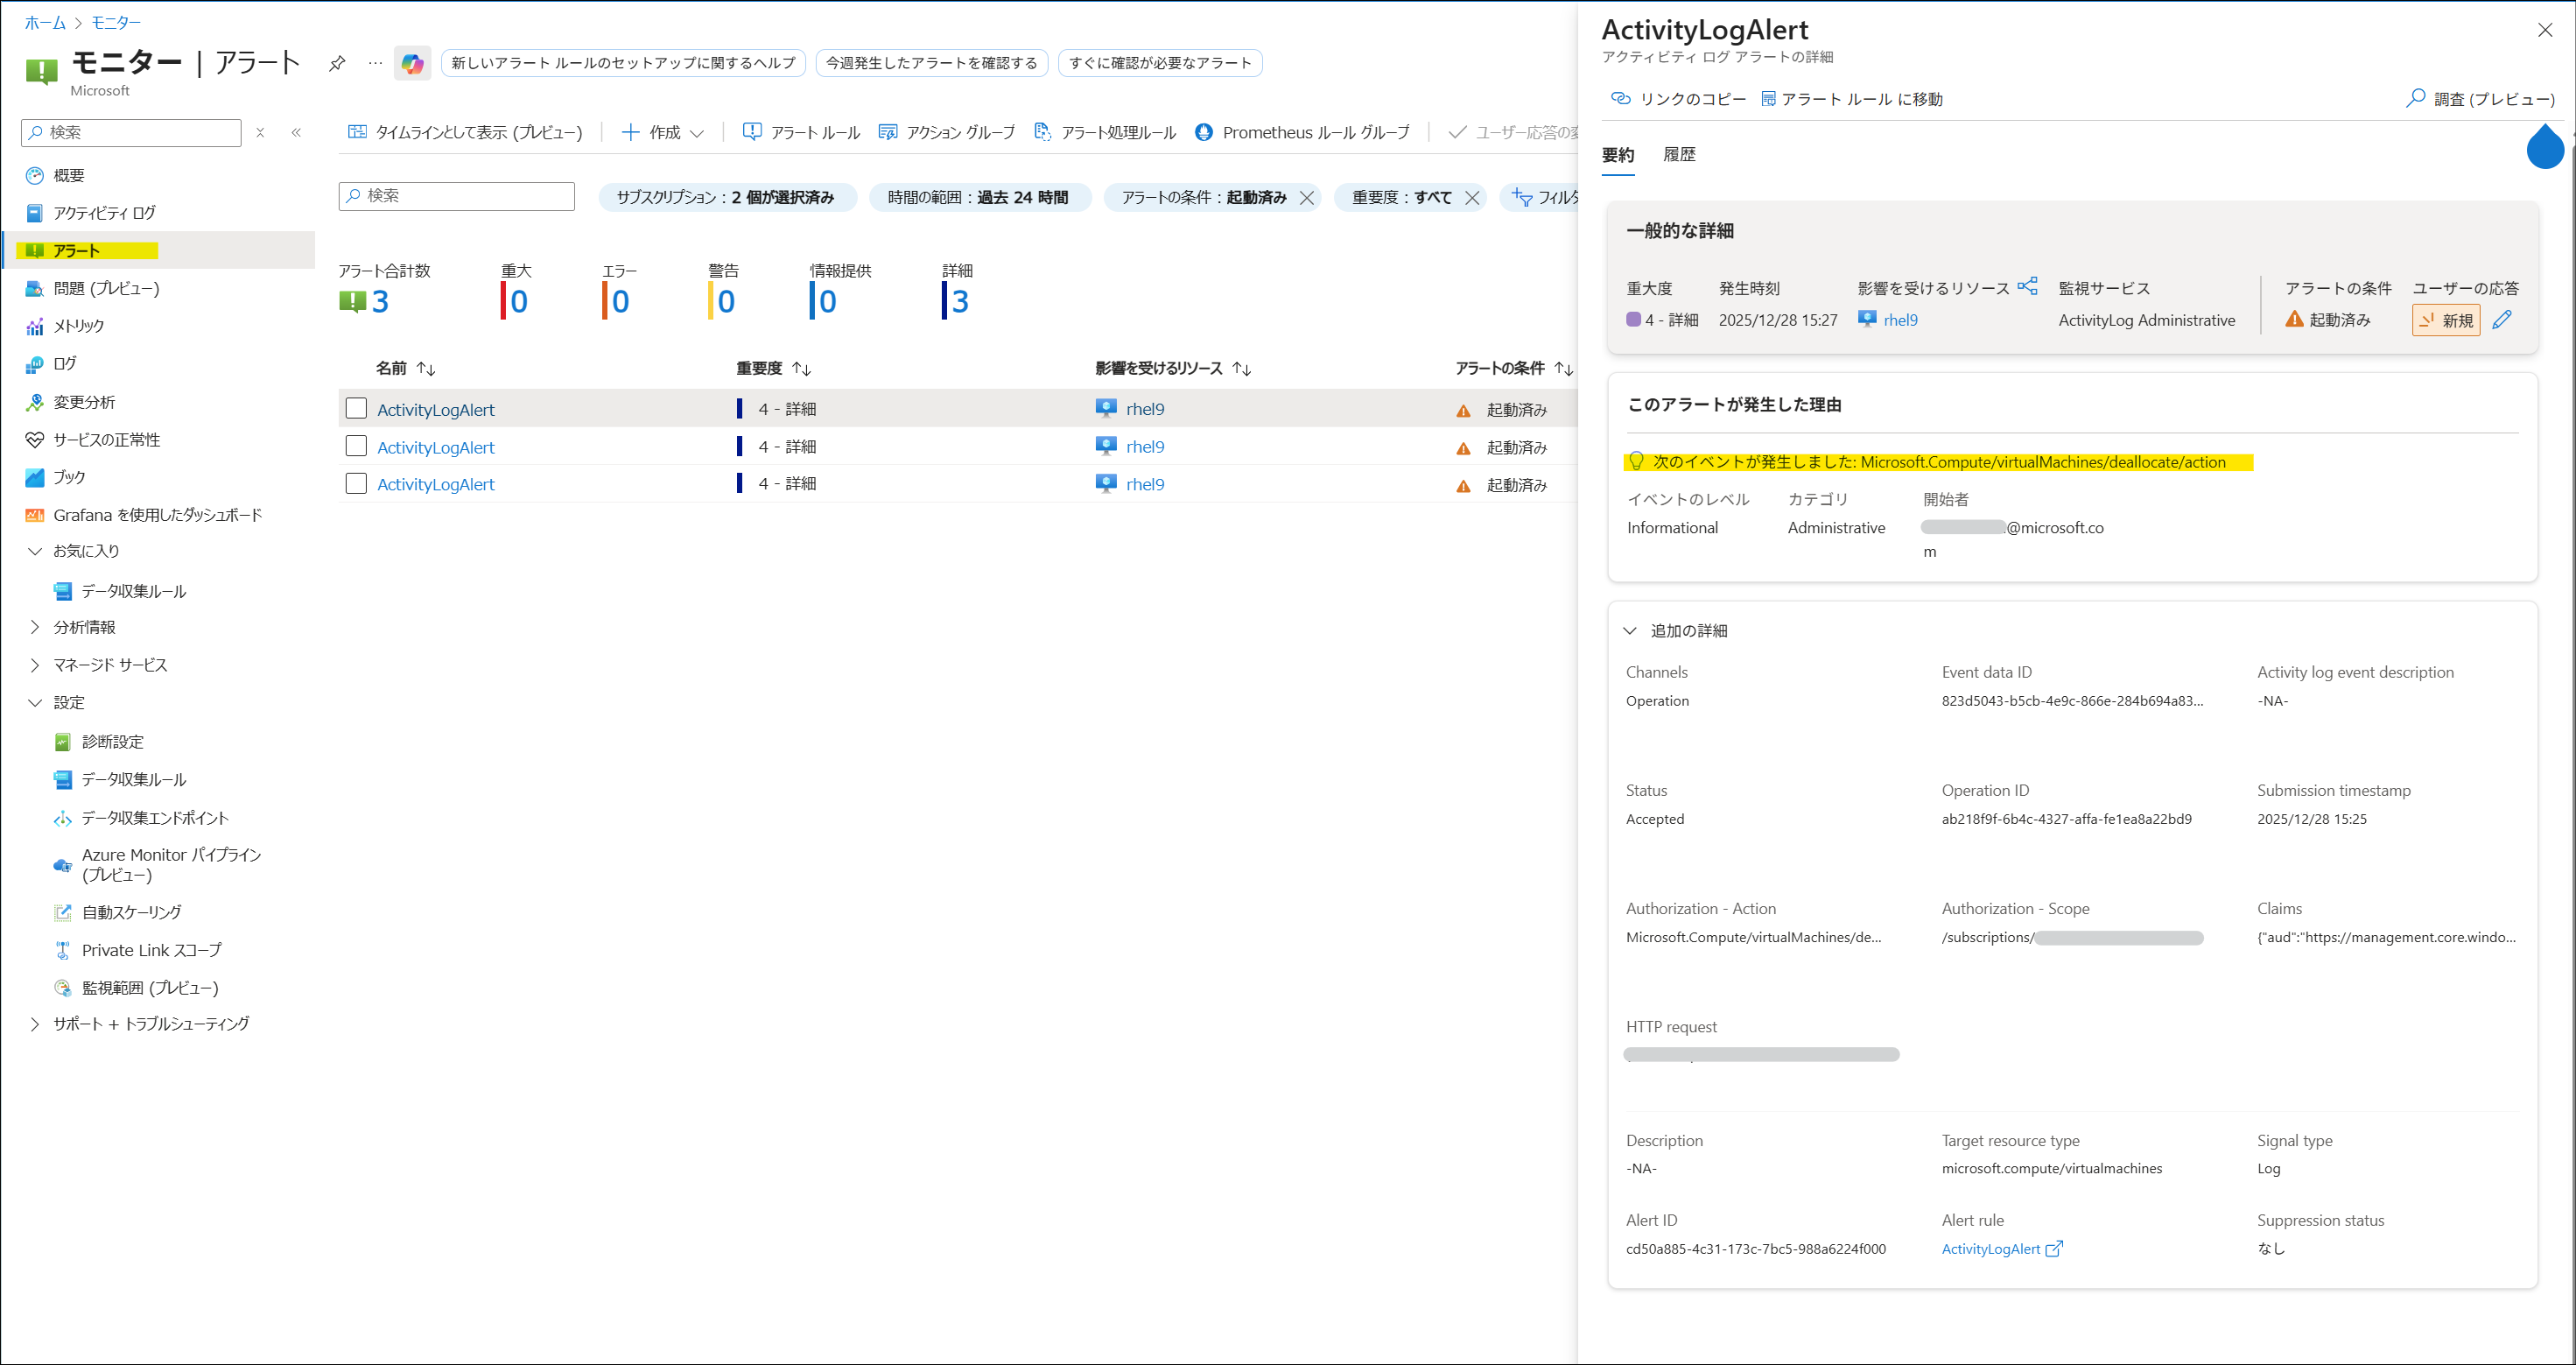Open the Copilot icon in the header

pos(412,64)
